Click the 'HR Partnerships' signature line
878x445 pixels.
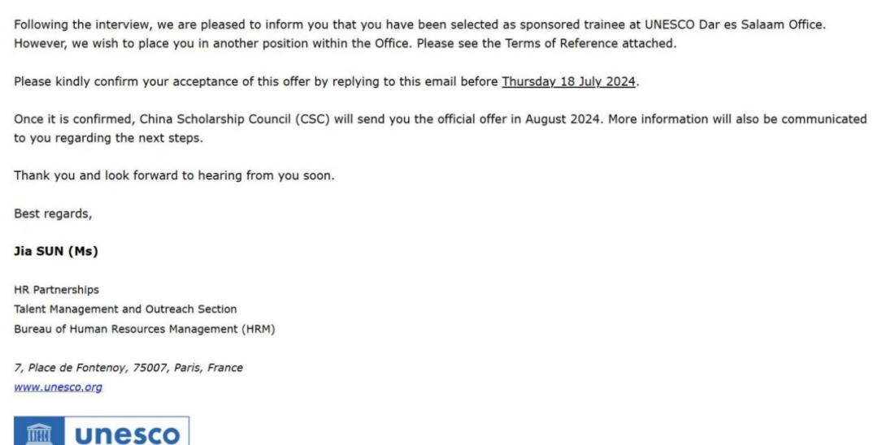click(x=56, y=290)
